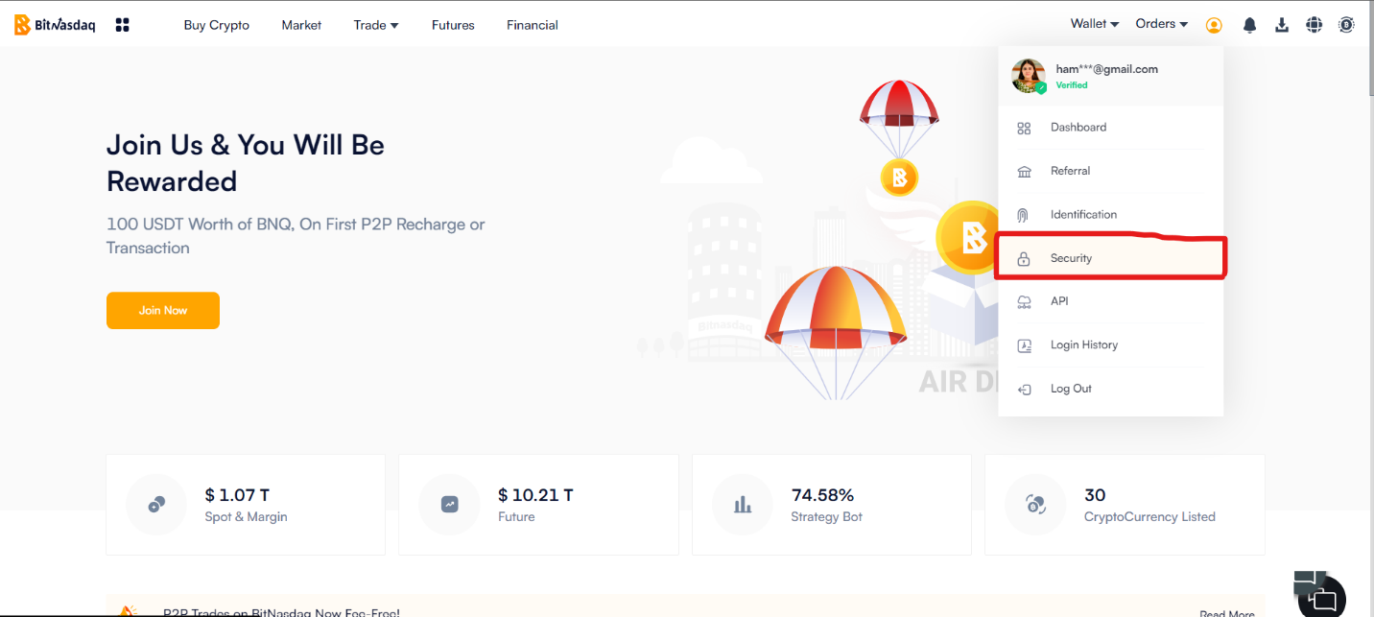Open Login History menu entry
Screen dimensions: 1374x617
point(1111,344)
